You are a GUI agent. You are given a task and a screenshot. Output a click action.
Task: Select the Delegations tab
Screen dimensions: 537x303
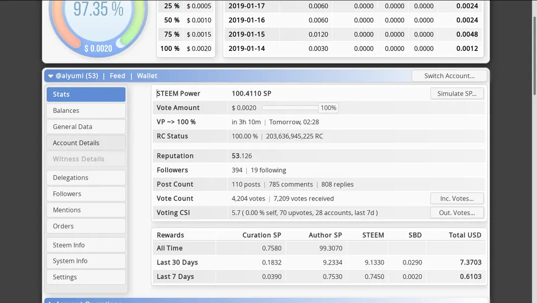(86, 178)
